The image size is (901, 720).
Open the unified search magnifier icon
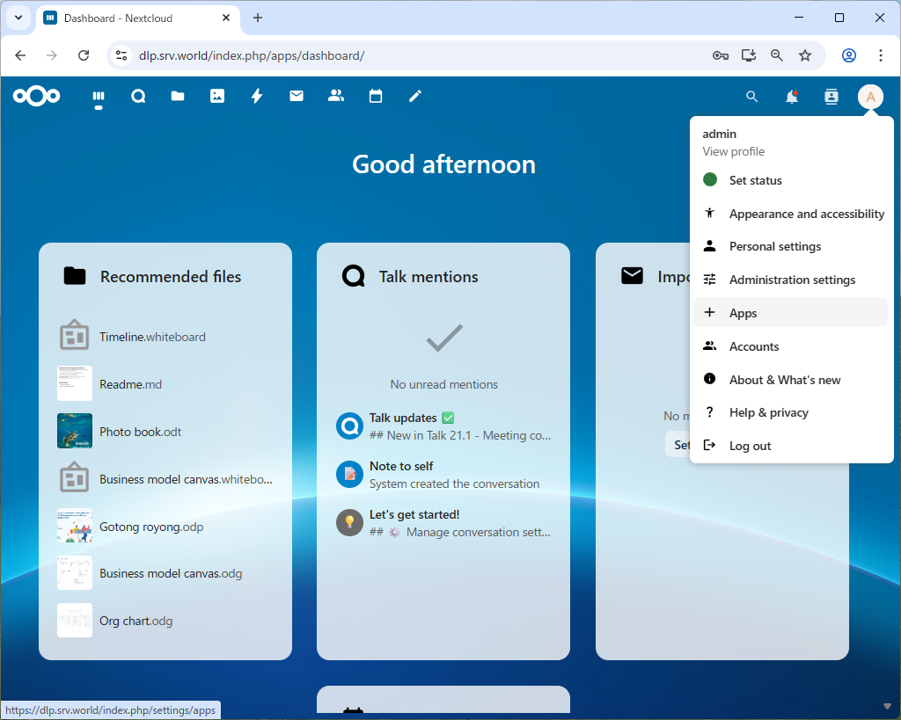[x=751, y=97]
